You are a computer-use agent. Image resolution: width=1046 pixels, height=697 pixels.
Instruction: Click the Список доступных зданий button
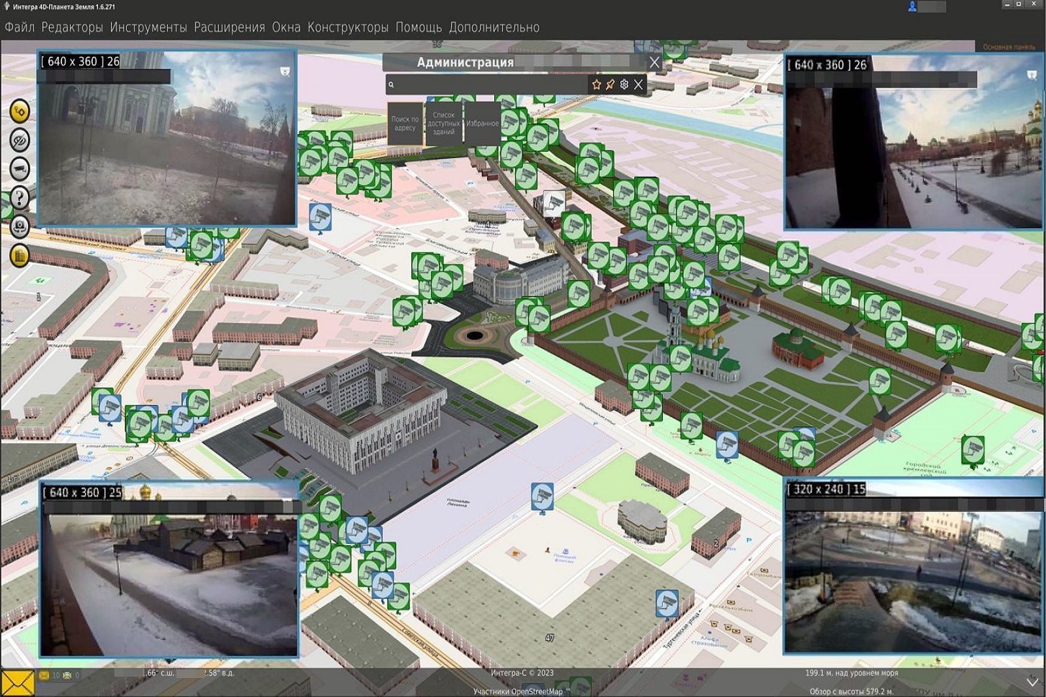click(x=443, y=124)
